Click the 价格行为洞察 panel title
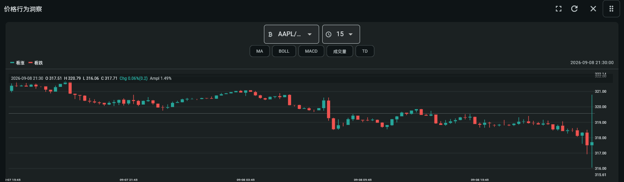 pos(23,9)
